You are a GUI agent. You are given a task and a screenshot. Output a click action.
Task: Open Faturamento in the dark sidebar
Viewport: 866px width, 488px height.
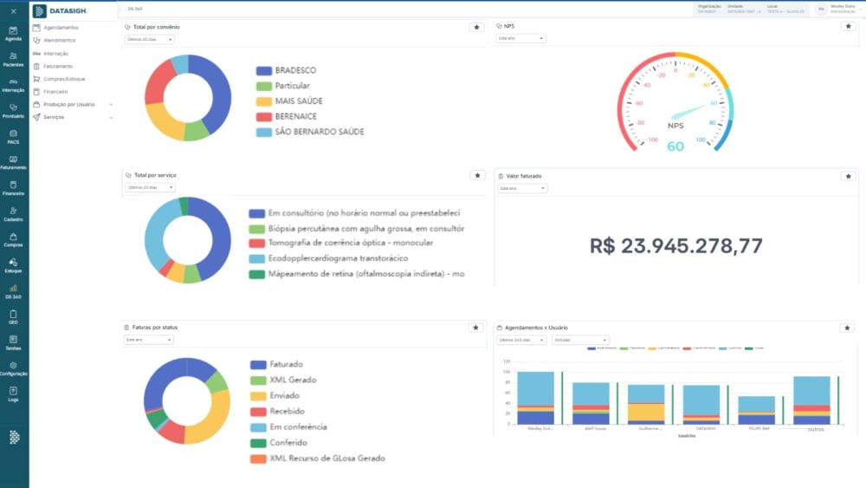[13, 162]
